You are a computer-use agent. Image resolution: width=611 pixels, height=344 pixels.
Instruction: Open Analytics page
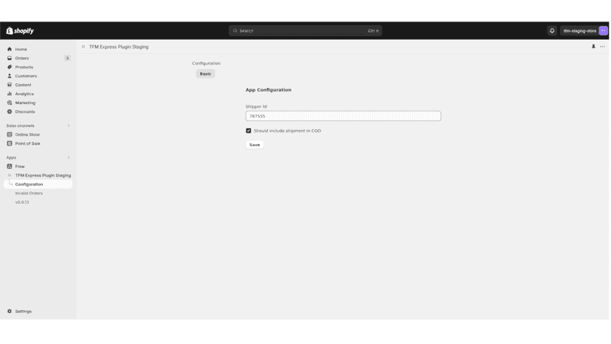click(24, 94)
